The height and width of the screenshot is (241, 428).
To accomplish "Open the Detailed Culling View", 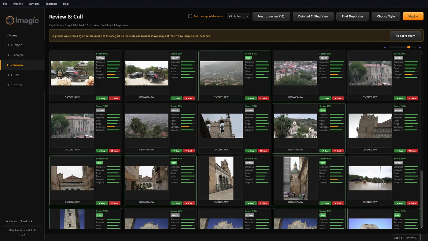I will pos(313,16).
